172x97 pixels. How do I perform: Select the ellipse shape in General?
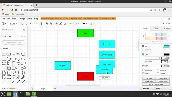pyautogui.click(x=23, y=54)
